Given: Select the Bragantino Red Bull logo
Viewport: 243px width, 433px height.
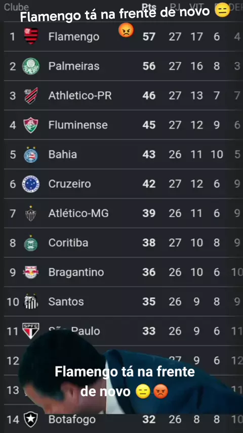Looking at the screenshot, I should (x=31, y=272).
